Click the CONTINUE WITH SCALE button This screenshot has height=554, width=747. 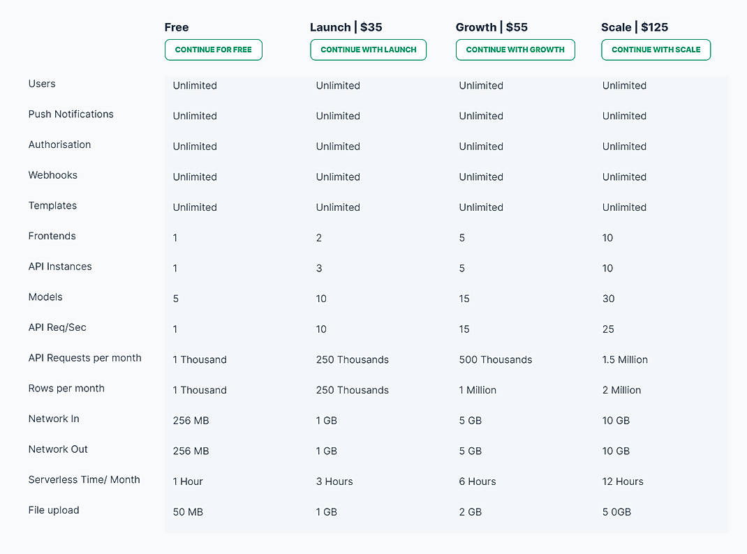pyautogui.click(x=656, y=50)
